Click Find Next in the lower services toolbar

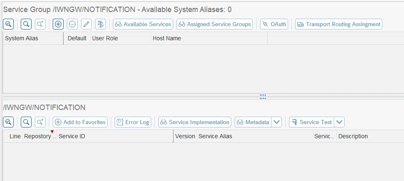[x=40, y=122]
